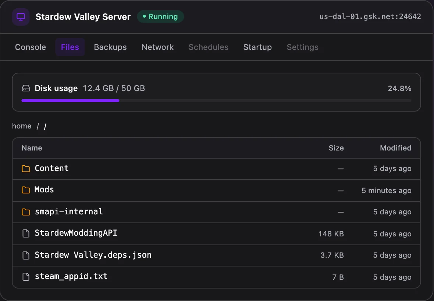Switch to the Console tab

point(31,47)
